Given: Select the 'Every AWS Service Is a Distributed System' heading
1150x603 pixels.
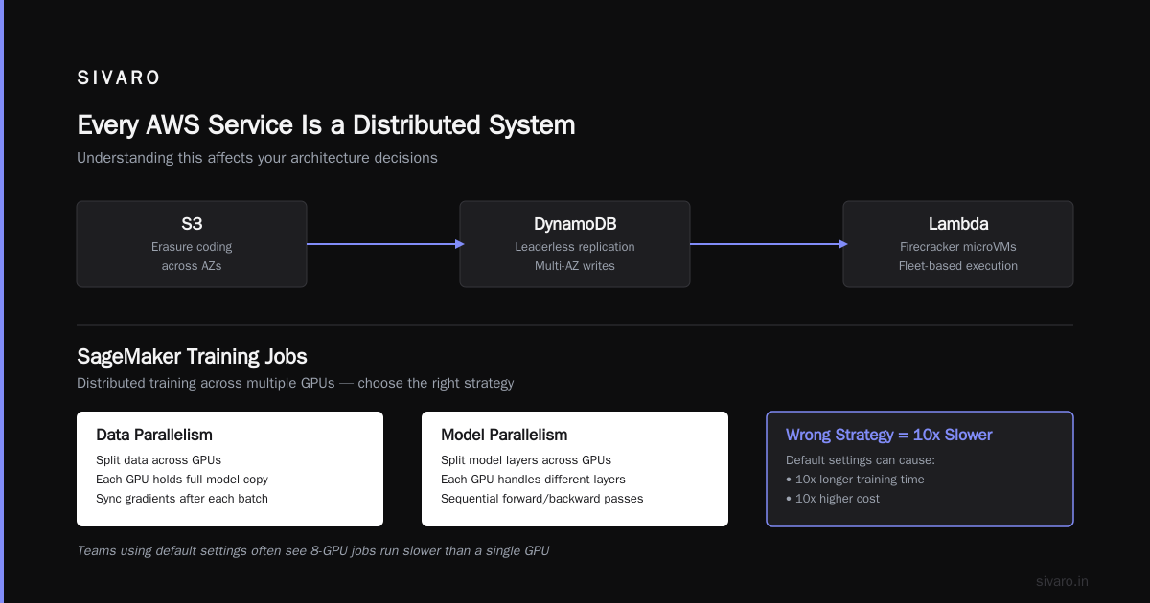Looking at the screenshot, I should click(x=326, y=125).
